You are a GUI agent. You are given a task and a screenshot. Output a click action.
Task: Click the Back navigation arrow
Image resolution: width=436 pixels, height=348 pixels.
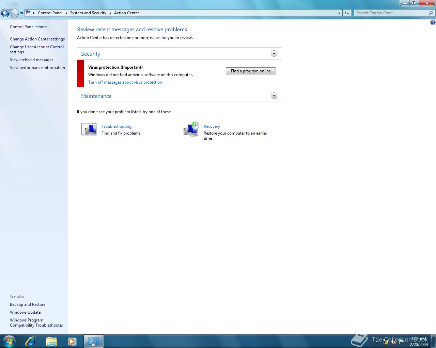[5, 13]
